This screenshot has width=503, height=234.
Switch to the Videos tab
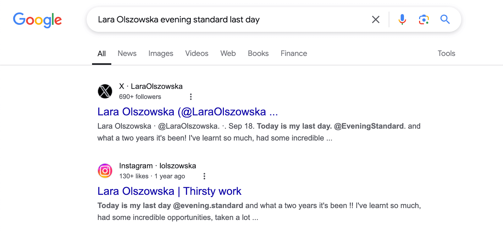click(196, 53)
